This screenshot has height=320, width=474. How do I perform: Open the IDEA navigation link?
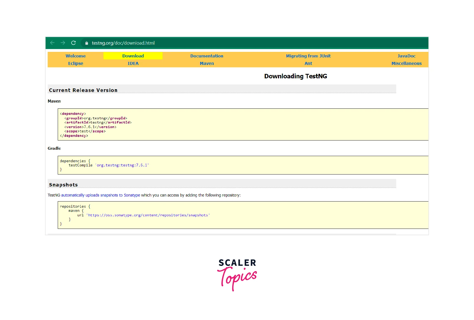tap(133, 64)
